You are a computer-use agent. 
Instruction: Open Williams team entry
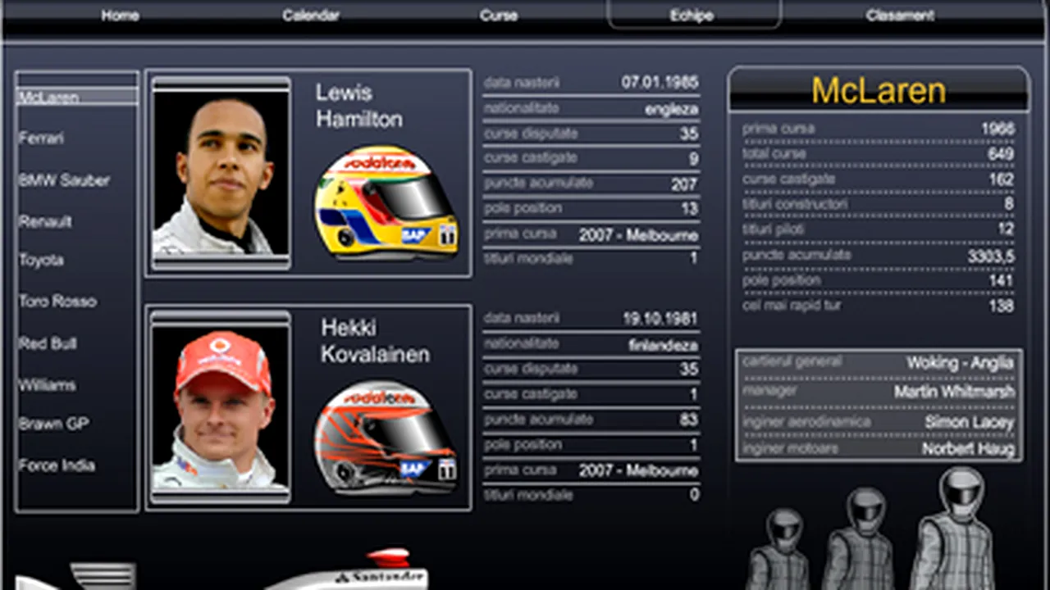coord(47,385)
